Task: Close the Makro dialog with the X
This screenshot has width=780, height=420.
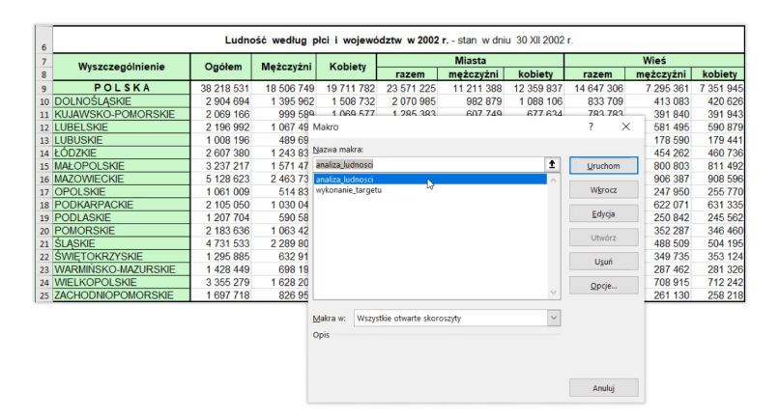Action: (x=625, y=126)
